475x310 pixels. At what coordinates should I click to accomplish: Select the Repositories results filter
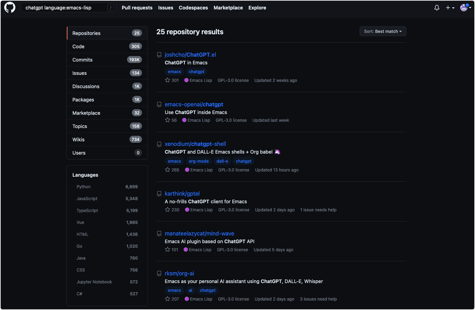(x=107, y=33)
